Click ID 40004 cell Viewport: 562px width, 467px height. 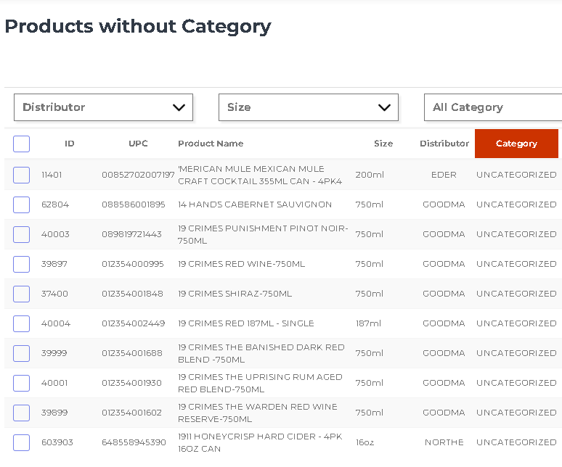[x=56, y=323]
